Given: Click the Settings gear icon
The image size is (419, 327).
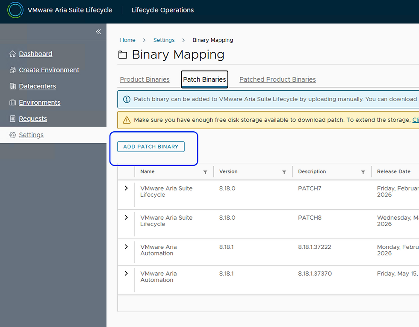Looking at the screenshot, I should pyautogui.click(x=12, y=135).
